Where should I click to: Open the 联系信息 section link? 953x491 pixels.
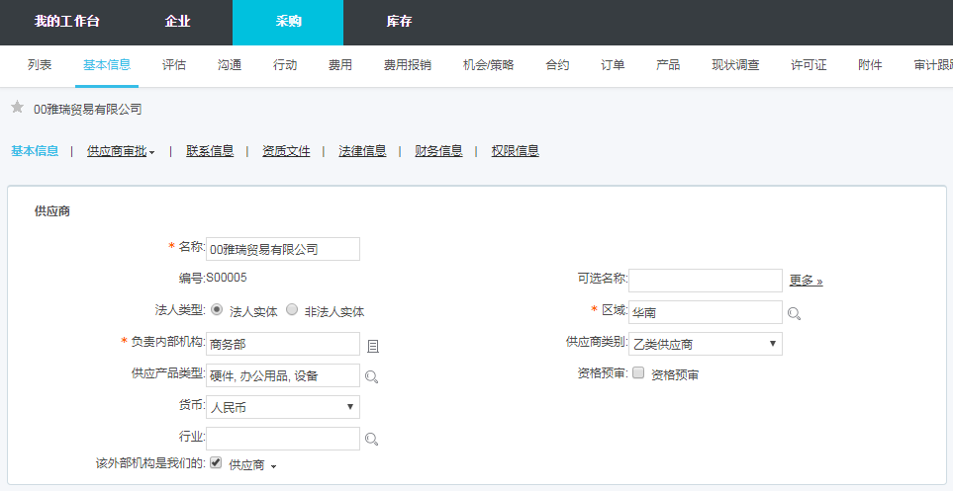[x=210, y=151]
